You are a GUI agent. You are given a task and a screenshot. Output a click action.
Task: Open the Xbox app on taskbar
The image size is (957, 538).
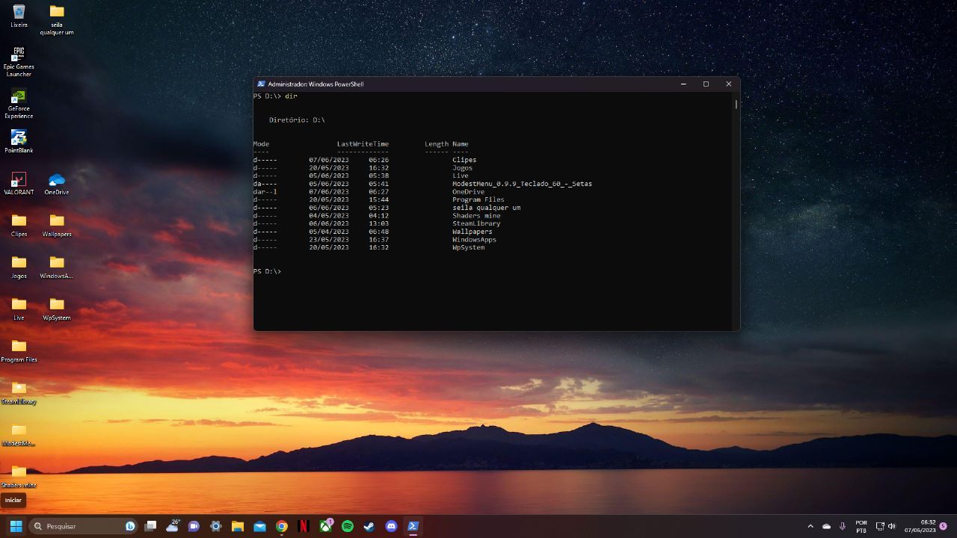click(x=325, y=526)
